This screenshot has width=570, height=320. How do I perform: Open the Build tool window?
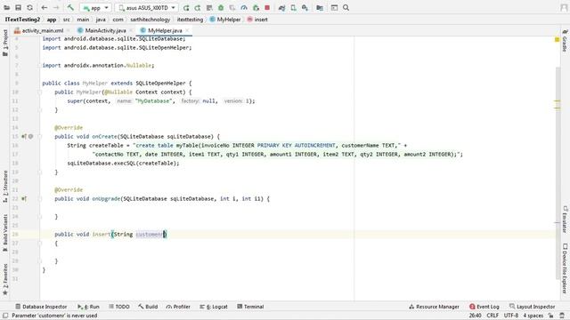pos(148,307)
